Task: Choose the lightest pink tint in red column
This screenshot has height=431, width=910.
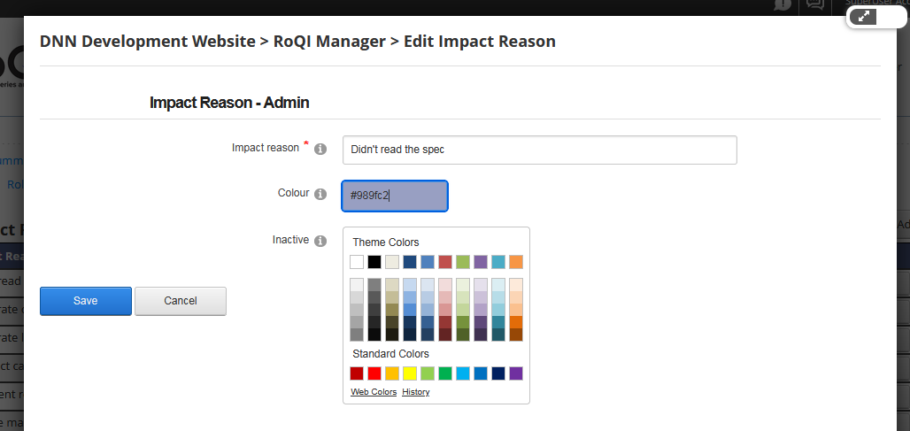Action: tap(445, 285)
